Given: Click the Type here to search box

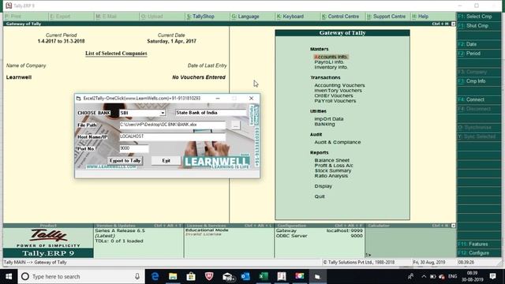Looking at the screenshot, I should (80, 277).
